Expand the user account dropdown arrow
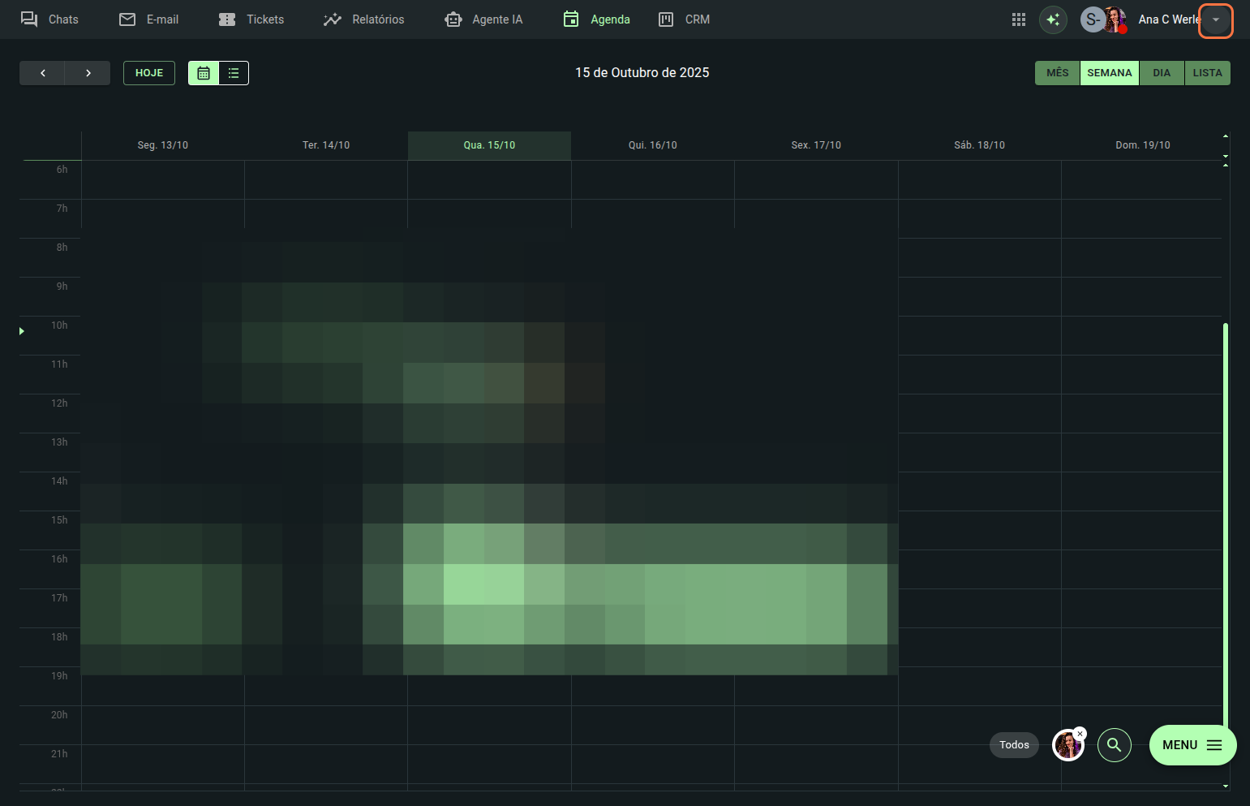The width and height of the screenshot is (1250, 806). pyautogui.click(x=1215, y=19)
